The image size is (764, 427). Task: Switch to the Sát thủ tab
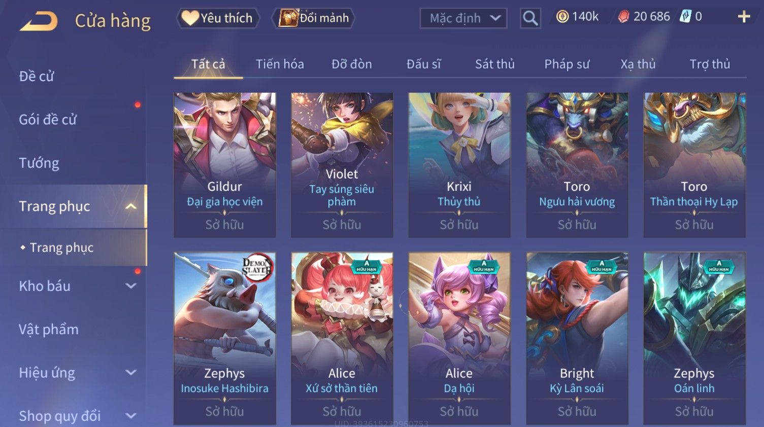click(x=494, y=64)
